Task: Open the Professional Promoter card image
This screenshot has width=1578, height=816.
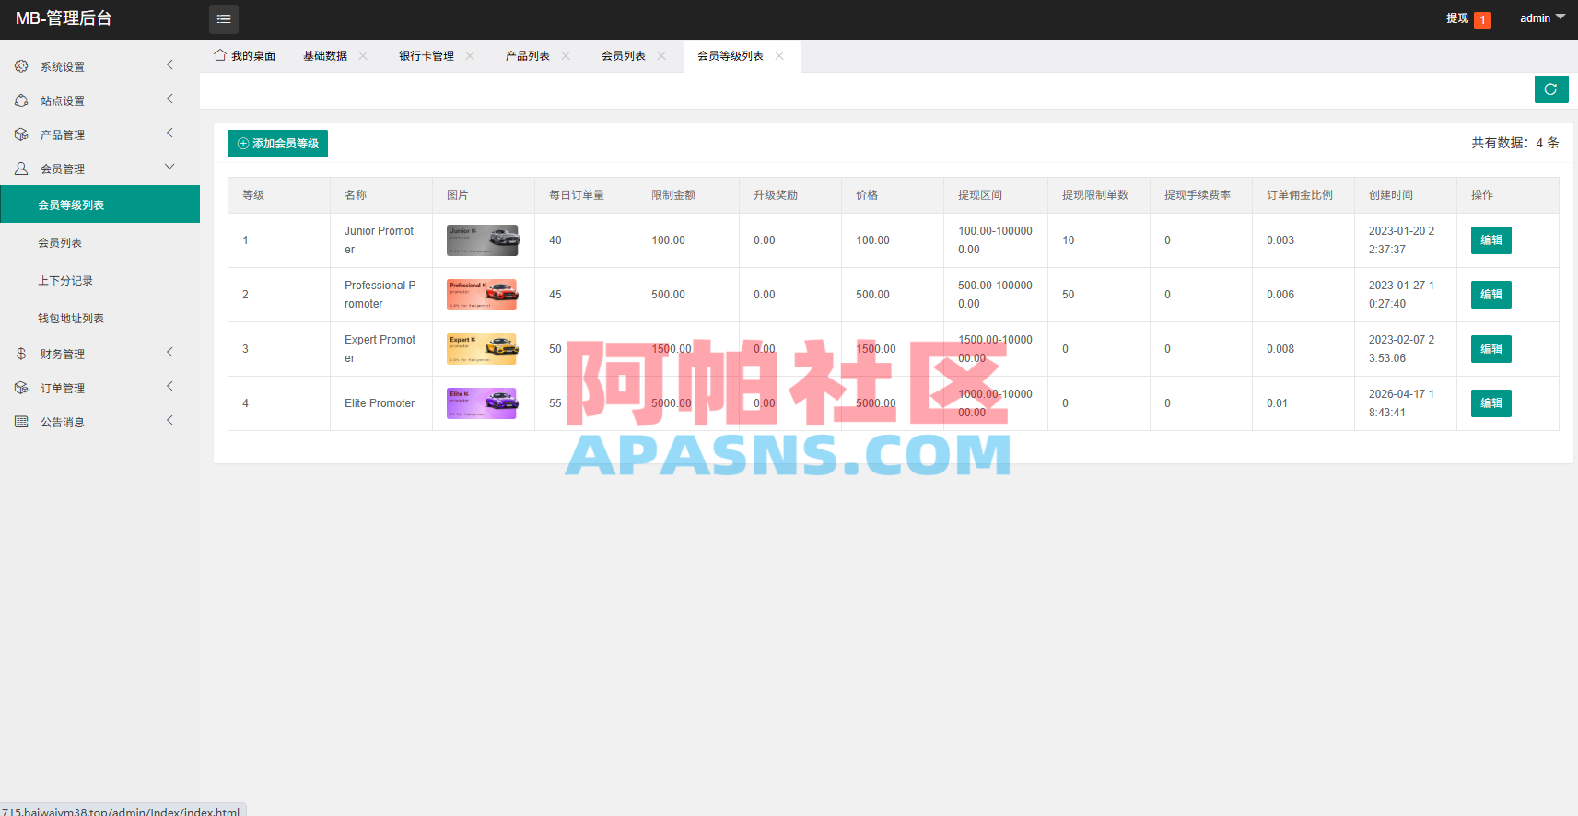Action: [483, 295]
